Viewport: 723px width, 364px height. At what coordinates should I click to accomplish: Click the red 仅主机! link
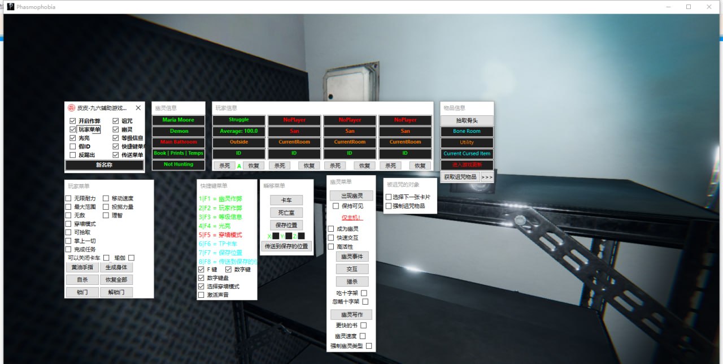352,218
